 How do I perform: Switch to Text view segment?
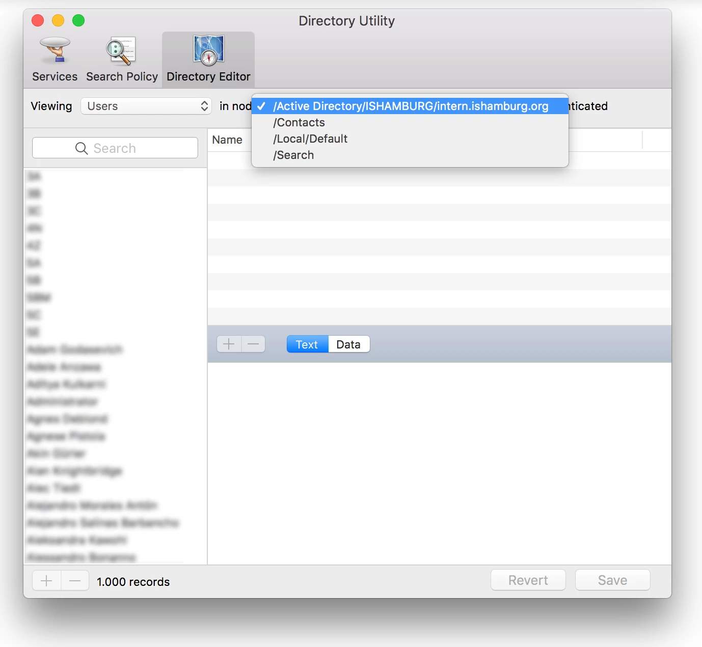click(307, 344)
